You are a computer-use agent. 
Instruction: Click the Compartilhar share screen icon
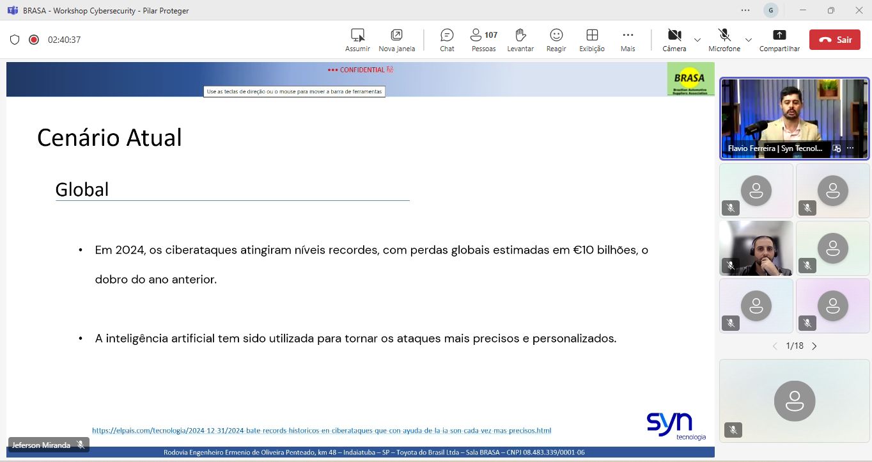(779, 35)
